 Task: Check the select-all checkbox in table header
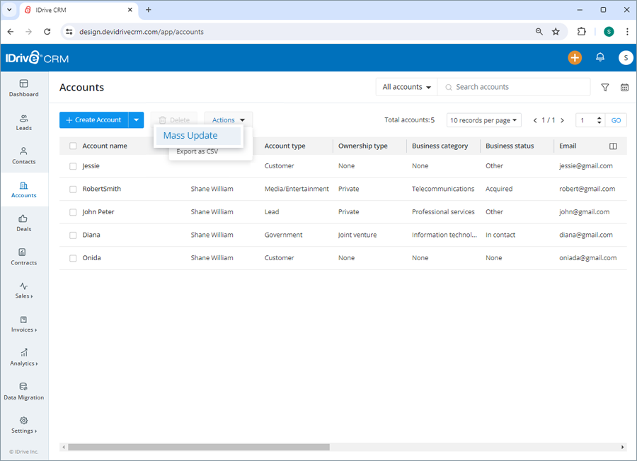[73, 146]
